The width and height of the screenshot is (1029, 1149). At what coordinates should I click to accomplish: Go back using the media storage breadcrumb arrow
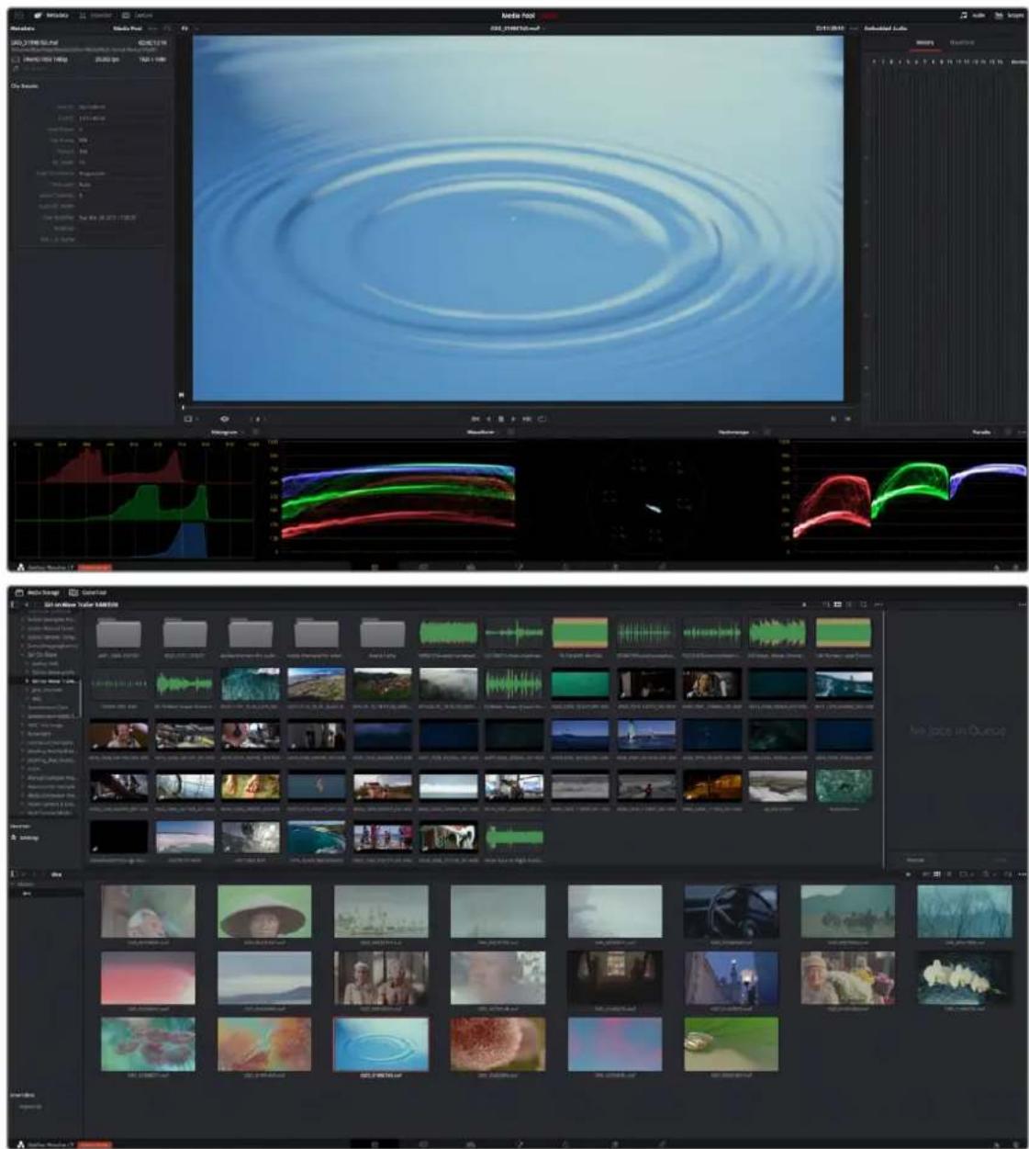[x=27, y=604]
